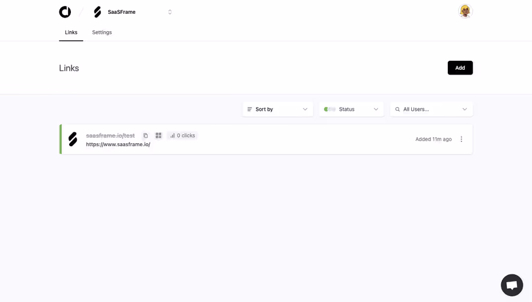Open the user avatar menu
This screenshot has height=302, width=532.
[465, 11]
